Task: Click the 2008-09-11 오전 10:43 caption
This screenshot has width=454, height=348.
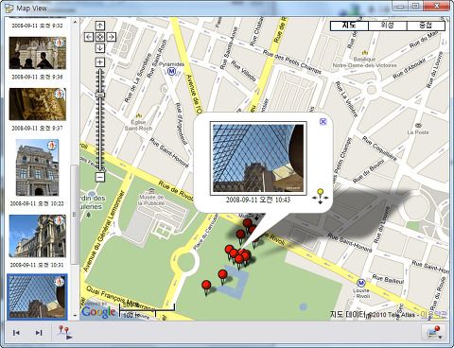Action: click(258, 200)
